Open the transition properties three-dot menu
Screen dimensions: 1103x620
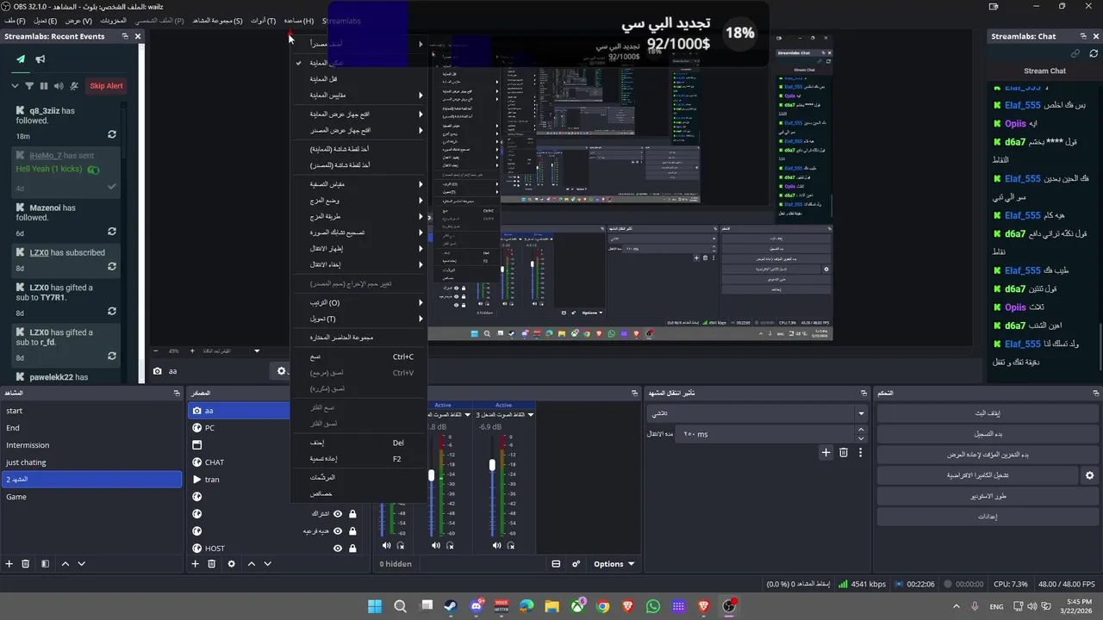(860, 452)
